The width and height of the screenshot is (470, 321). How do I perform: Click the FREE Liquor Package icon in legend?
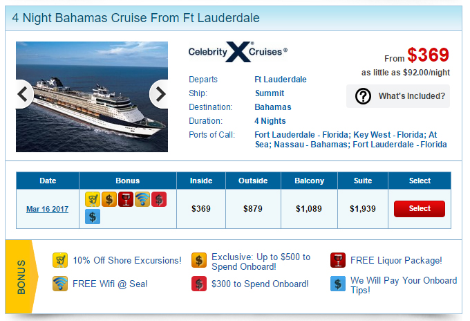click(x=338, y=260)
